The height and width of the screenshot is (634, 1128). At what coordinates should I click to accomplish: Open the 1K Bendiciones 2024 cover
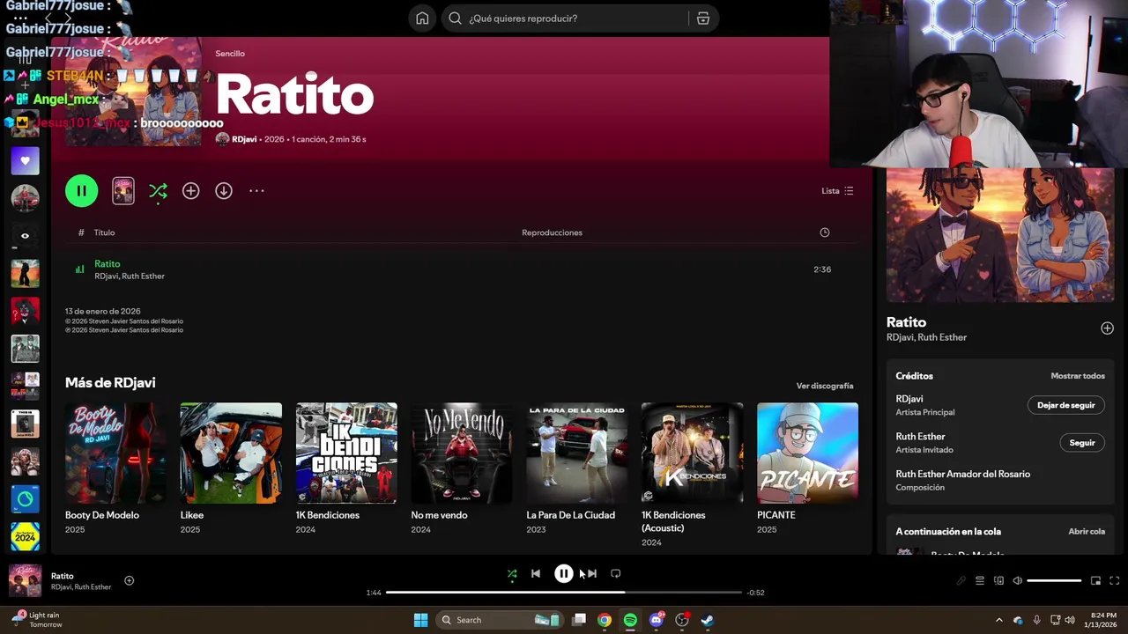[346, 453]
